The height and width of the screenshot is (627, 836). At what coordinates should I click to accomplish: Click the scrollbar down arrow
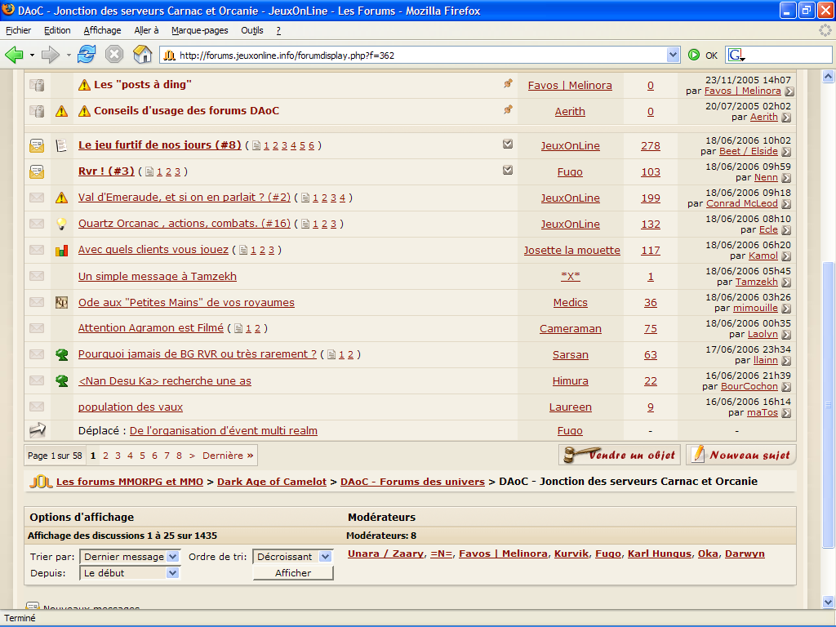(x=828, y=602)
